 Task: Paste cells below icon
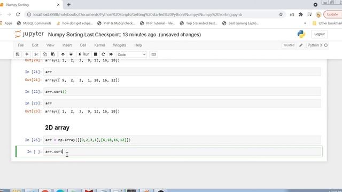(x=53, y=54)
